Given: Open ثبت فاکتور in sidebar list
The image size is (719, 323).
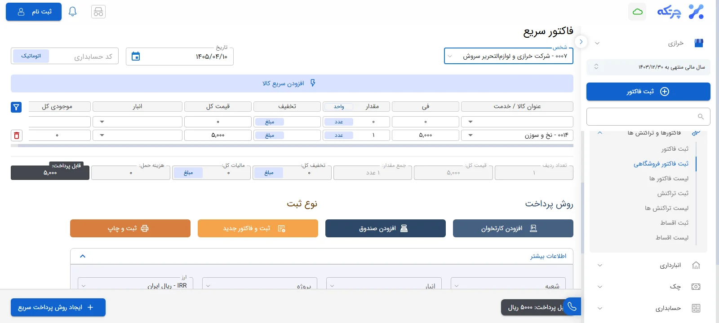Looking at the screenshot, I should (675, 149).
